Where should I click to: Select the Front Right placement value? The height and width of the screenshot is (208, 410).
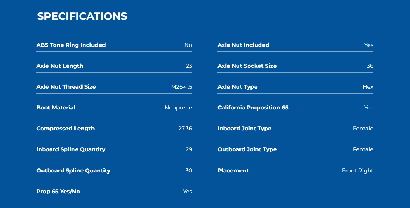point(358,170)
